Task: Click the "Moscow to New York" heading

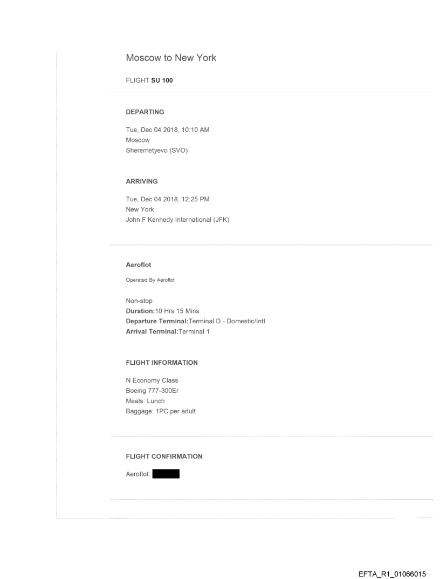Action: point(171,58)
